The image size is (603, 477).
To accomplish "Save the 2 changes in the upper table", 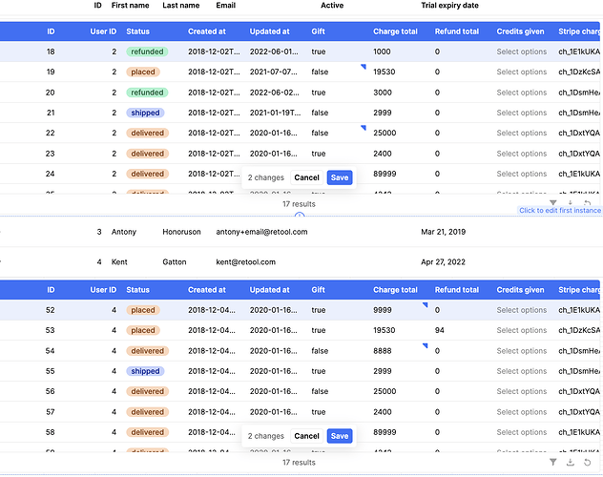I will pos(339,177).
